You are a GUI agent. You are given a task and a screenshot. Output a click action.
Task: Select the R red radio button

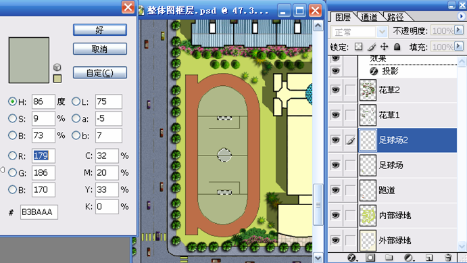[12, 156]
